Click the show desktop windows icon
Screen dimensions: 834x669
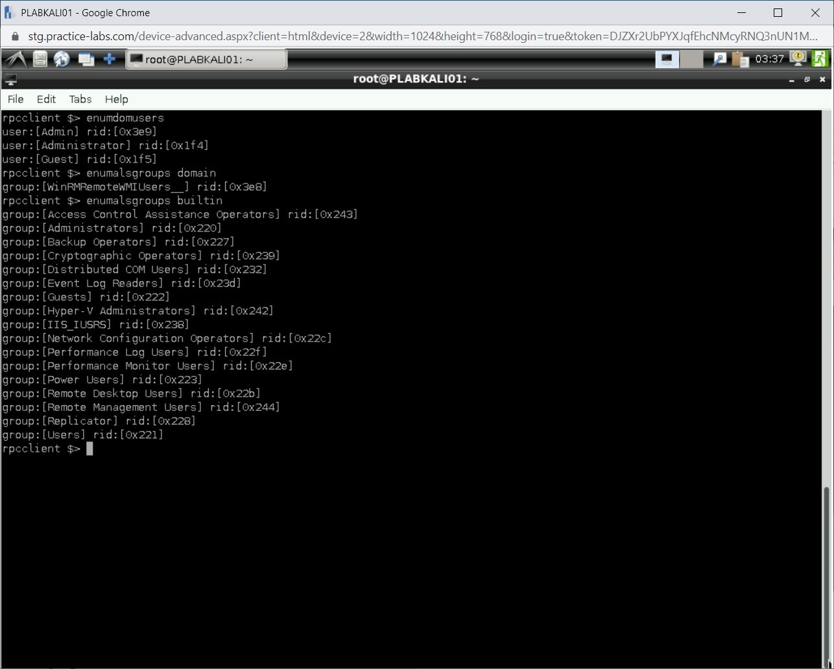point(86,60)
